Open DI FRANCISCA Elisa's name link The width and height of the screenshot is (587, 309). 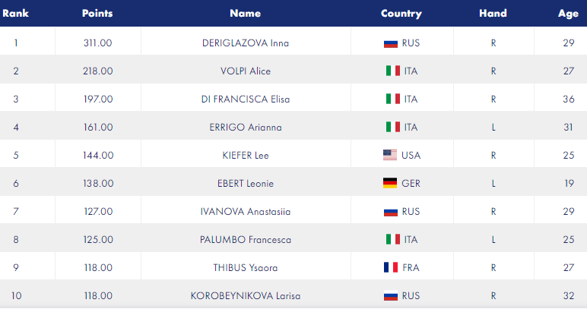(x=246, y=99)
